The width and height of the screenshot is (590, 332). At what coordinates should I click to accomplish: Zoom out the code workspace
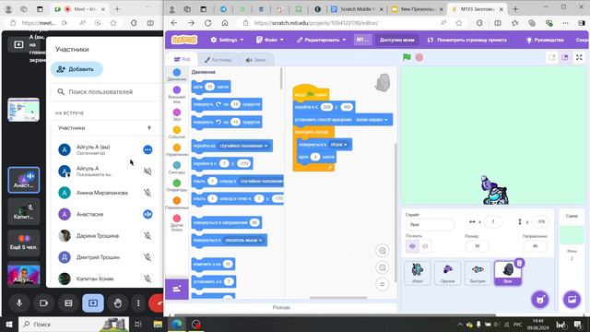(383, 267)
